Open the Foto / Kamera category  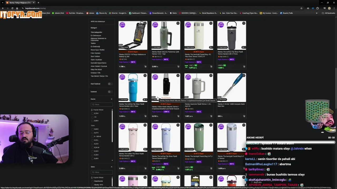tap(96, 53)
